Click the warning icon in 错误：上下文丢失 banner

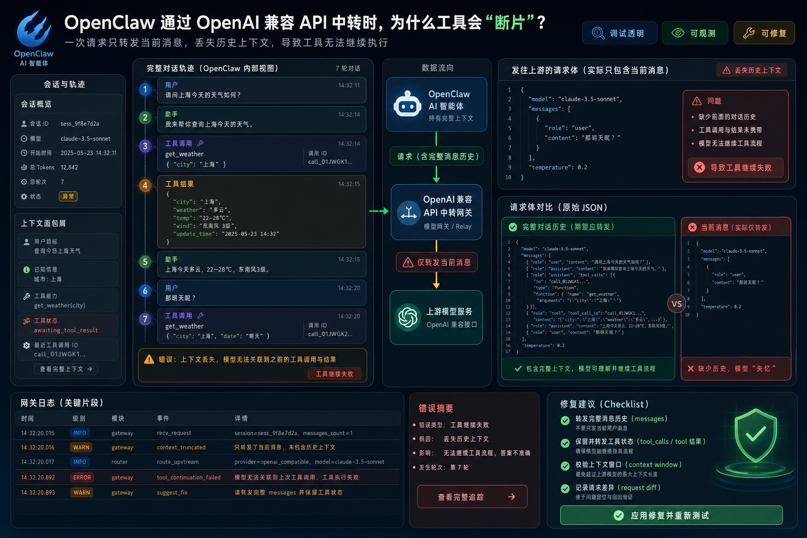coord(149,359)
